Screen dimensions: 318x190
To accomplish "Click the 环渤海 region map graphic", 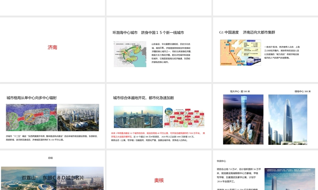I will coord(130,54).
